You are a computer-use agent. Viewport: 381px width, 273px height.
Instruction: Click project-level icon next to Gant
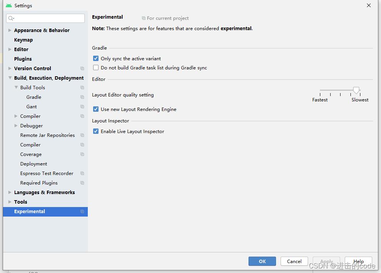pos(82,106)
